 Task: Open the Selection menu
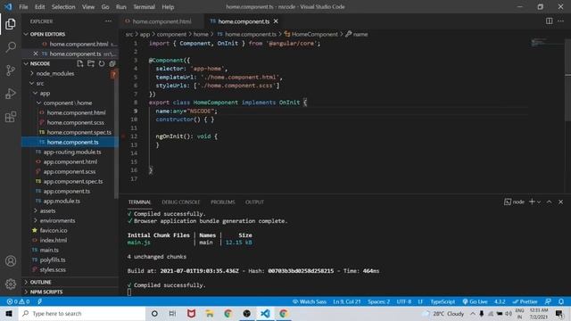(63, 7)
